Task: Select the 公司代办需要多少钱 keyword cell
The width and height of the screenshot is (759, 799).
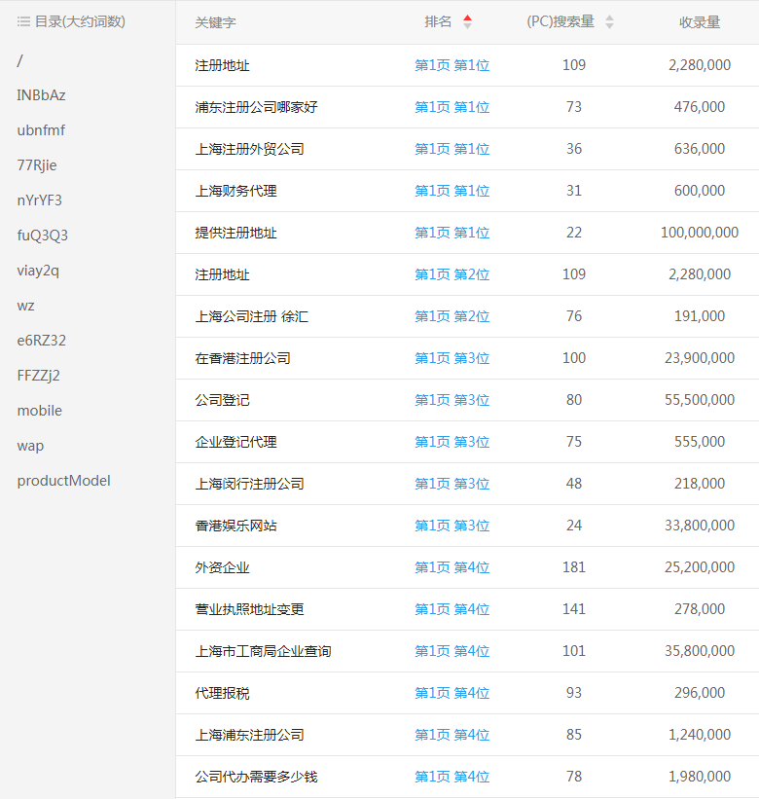Action: coord(256,777)
